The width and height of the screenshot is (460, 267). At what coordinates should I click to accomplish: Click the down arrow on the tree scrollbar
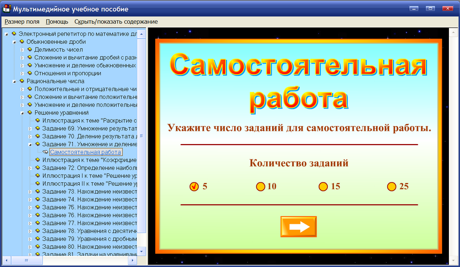141,252
